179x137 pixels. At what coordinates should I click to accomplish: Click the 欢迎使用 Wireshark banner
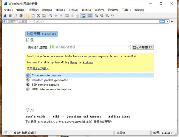point(41,34)
